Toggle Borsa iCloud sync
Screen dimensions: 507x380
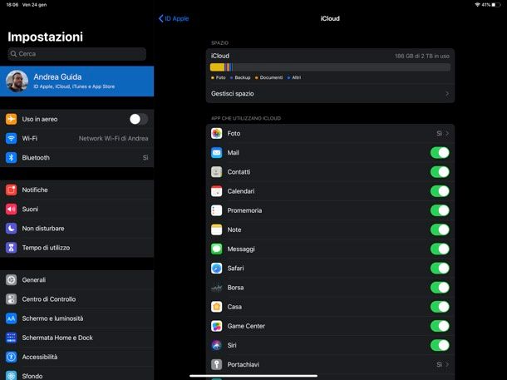[440, 288]
